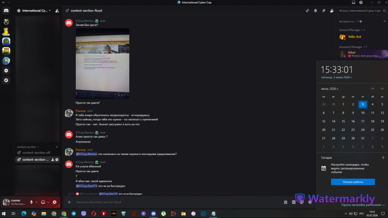The height and width of the screenshot is (218, 388).
Task: Add calendar event with plus icon
Action: pyautogui.click(x=383, y=158)
